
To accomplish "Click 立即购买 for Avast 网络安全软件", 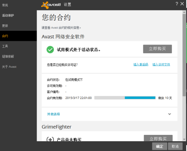I will tap(157, 49).
